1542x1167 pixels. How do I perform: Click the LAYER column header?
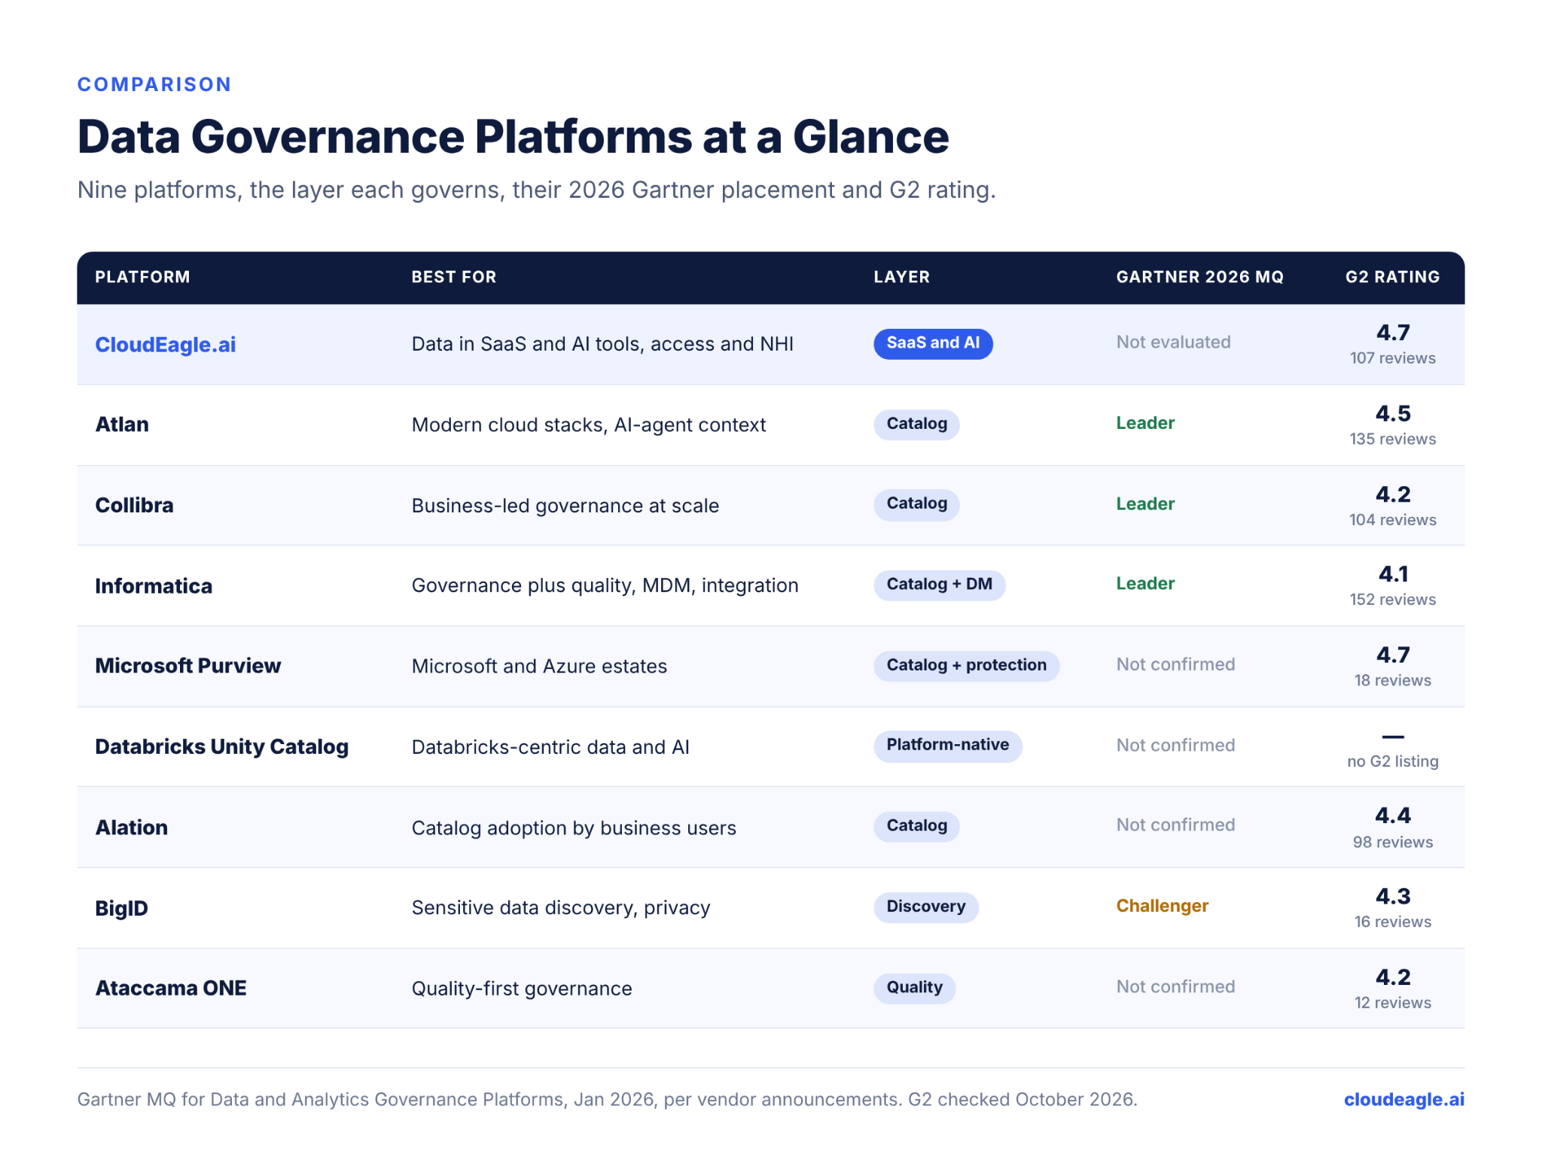pos(901,277)
